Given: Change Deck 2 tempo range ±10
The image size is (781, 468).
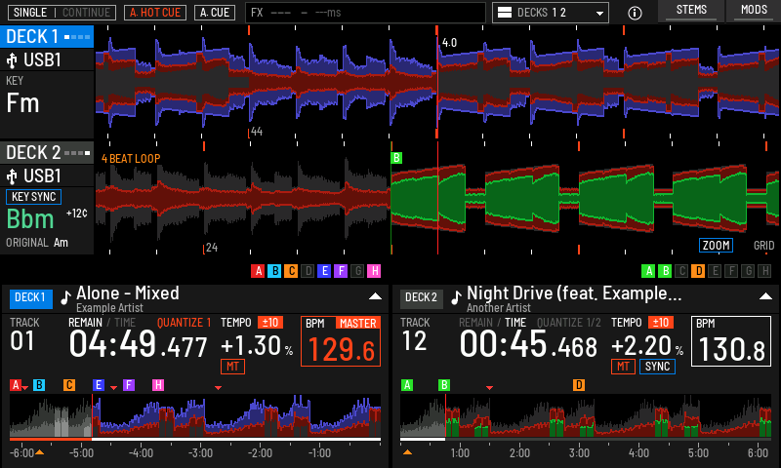Looking at the screenshot, I should point(661,323).
